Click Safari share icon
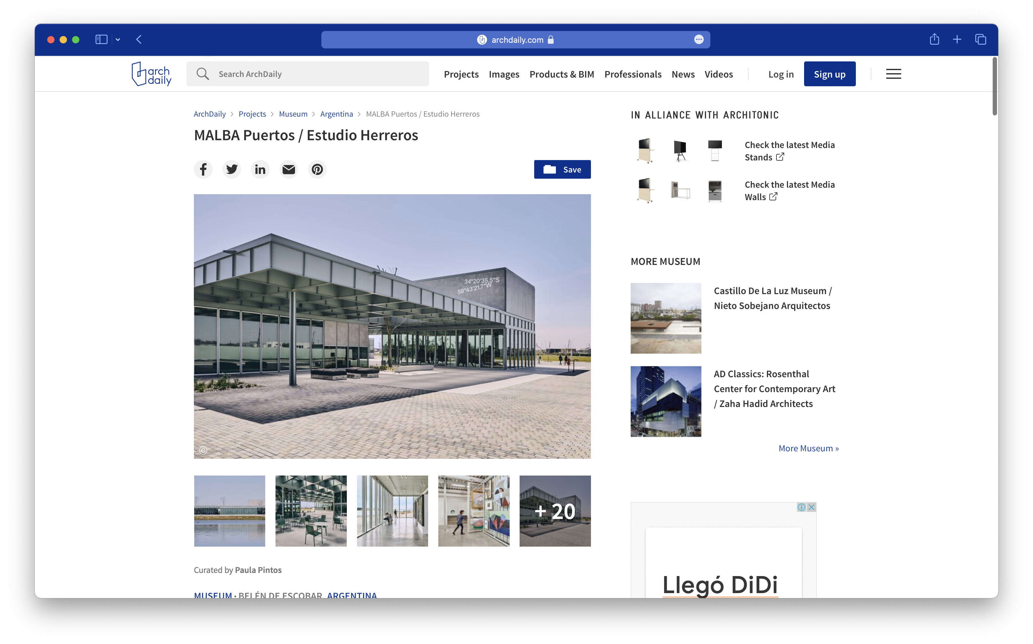This screenshot has height=644, width=1033. pos(934,40)
